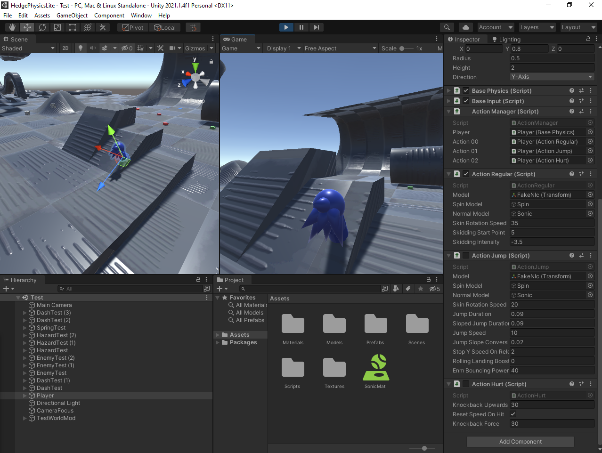Toggle Scene view audio
Screen dimensions: 602x453
pos(93,48)
